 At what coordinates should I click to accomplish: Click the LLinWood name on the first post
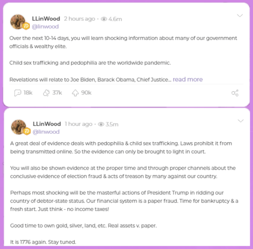[x=46, y=19]
